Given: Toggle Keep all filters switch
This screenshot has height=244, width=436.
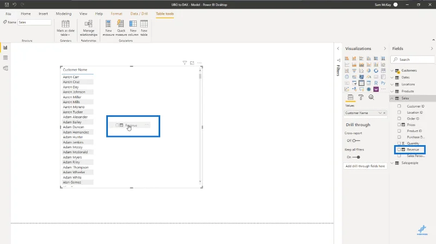Looking at the screenshot, I should (x=356, y=157).
